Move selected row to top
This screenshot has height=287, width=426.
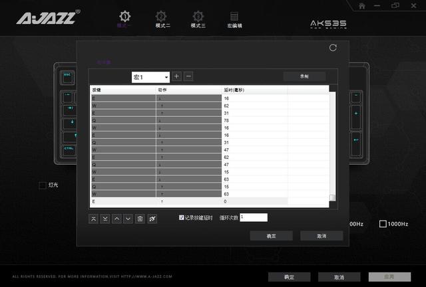(x=93, y=219)
